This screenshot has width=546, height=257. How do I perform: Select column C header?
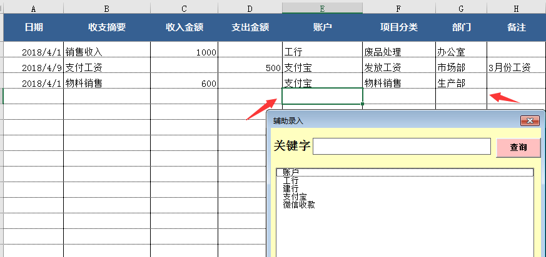(x=185, y=9)
